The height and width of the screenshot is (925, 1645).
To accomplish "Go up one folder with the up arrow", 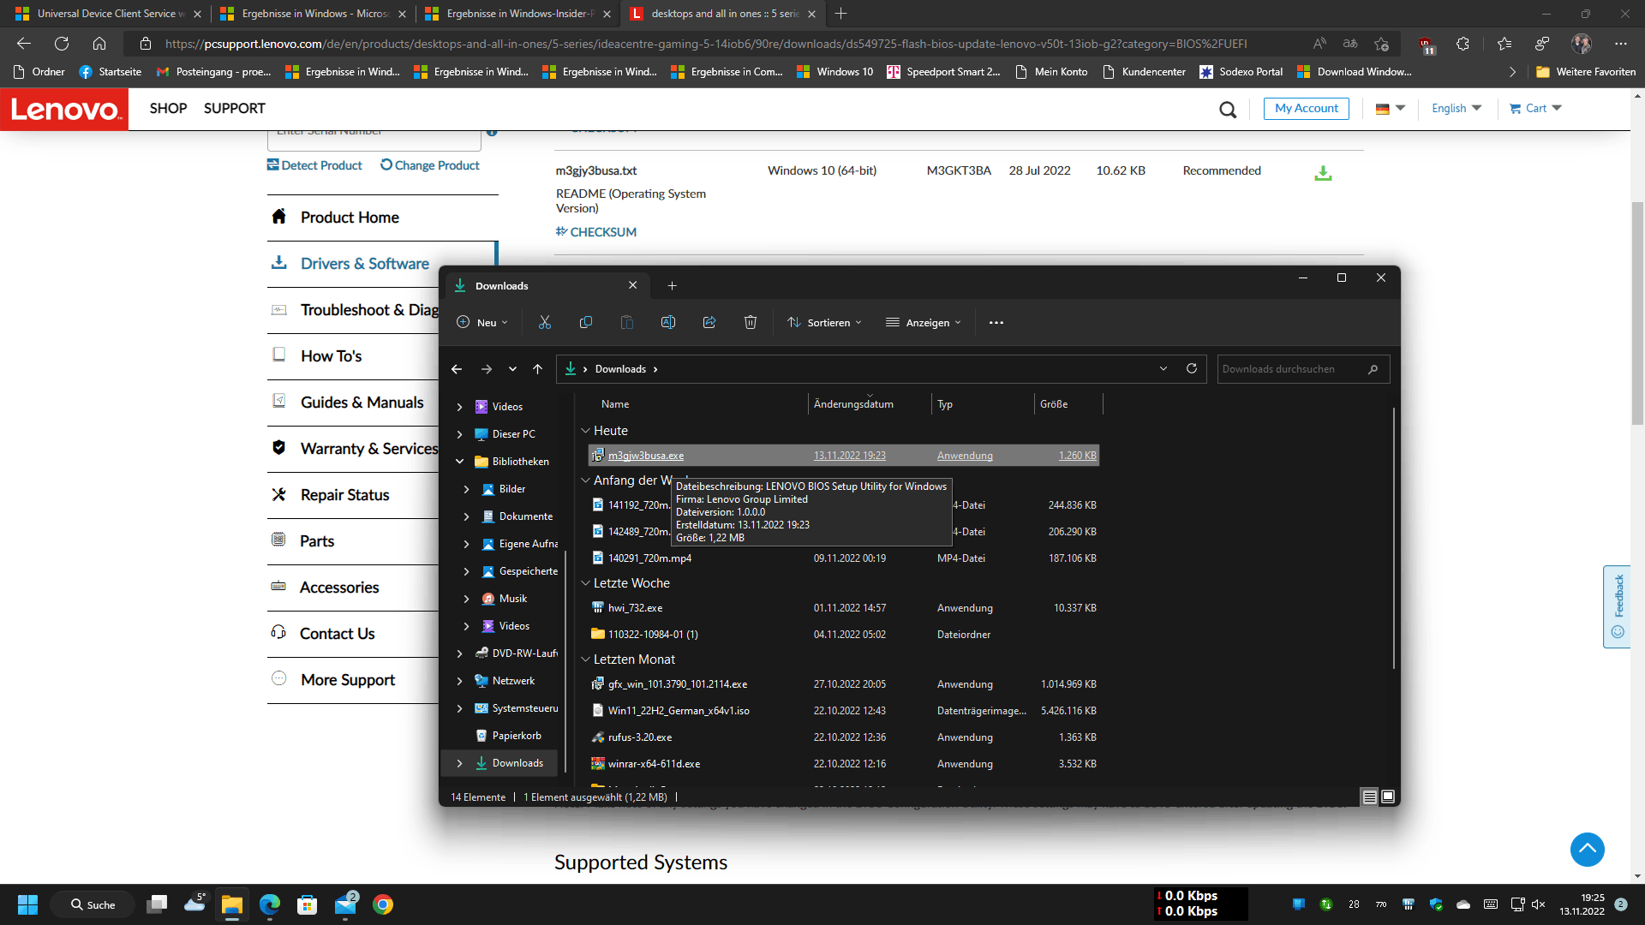I will [538, 369].
